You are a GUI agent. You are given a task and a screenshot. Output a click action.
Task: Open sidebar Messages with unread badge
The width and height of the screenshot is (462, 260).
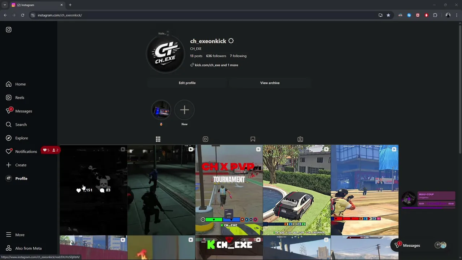click(x=19, y=111)
